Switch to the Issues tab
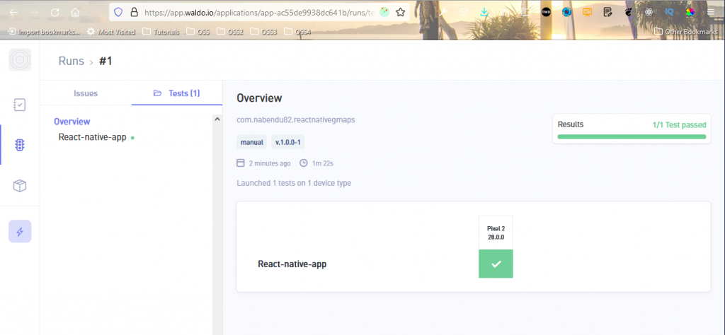The height and width of the screenshot is (335, 725). [x=86, y=93]
